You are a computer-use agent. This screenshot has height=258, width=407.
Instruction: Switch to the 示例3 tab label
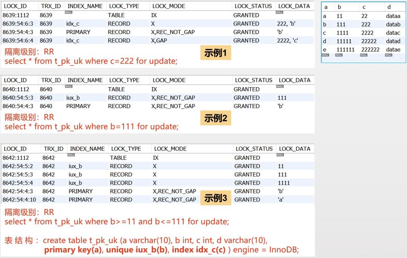click(215, 197)
